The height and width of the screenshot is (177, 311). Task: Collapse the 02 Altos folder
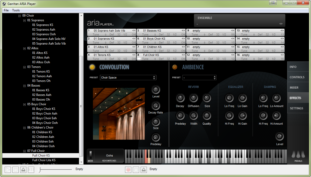(24, 48)
